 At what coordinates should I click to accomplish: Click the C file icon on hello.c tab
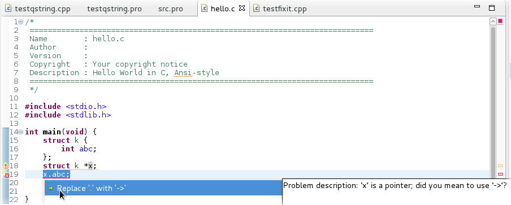(x=204, y=8)
